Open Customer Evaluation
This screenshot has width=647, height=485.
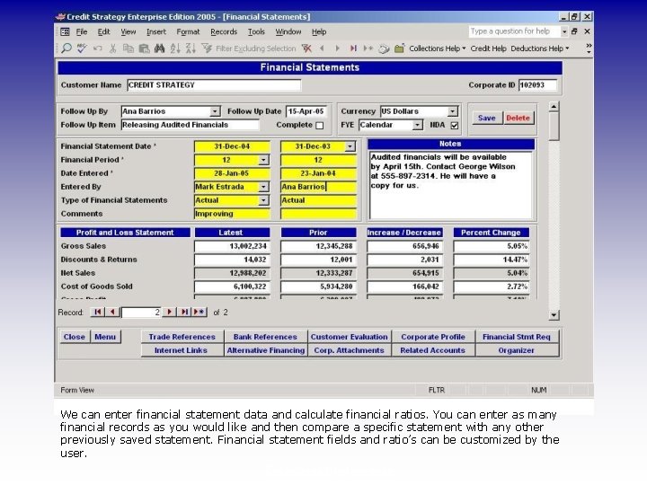(349, 337)
